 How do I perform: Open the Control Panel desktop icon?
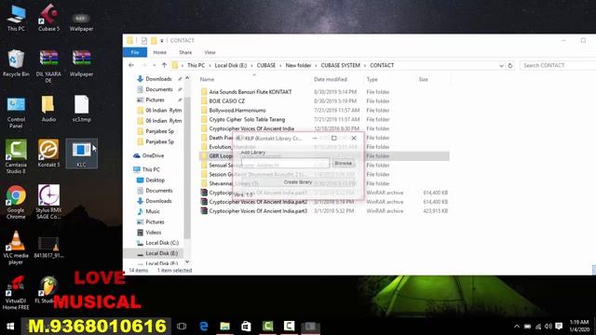pyautogui.click(x=16, y=112)
